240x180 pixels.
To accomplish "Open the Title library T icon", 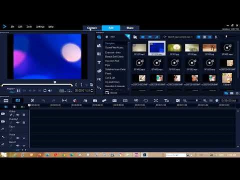I will tap(99, 62).
